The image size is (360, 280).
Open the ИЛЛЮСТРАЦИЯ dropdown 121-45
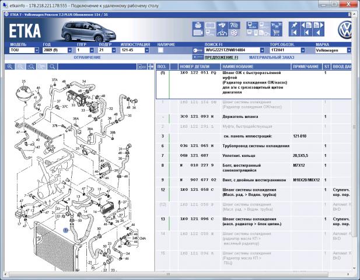pos(147,50)
